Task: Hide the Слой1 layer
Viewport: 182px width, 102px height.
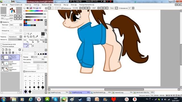Action: 3,68
